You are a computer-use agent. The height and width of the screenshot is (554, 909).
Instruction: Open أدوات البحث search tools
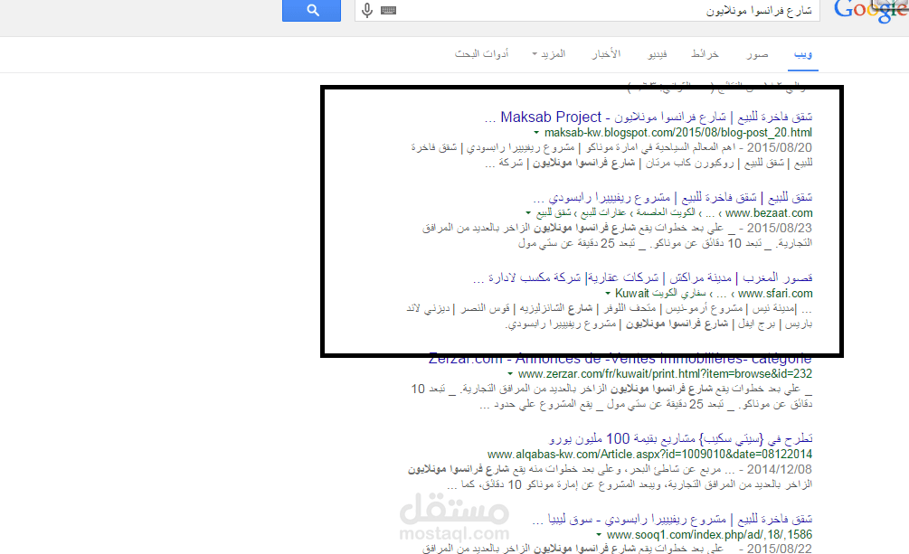click(x=482, y=54)
